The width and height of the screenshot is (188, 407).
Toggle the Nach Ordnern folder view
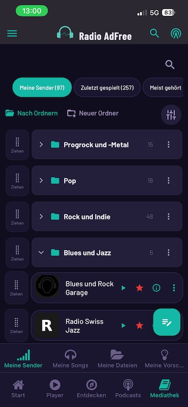pos(31,113)
